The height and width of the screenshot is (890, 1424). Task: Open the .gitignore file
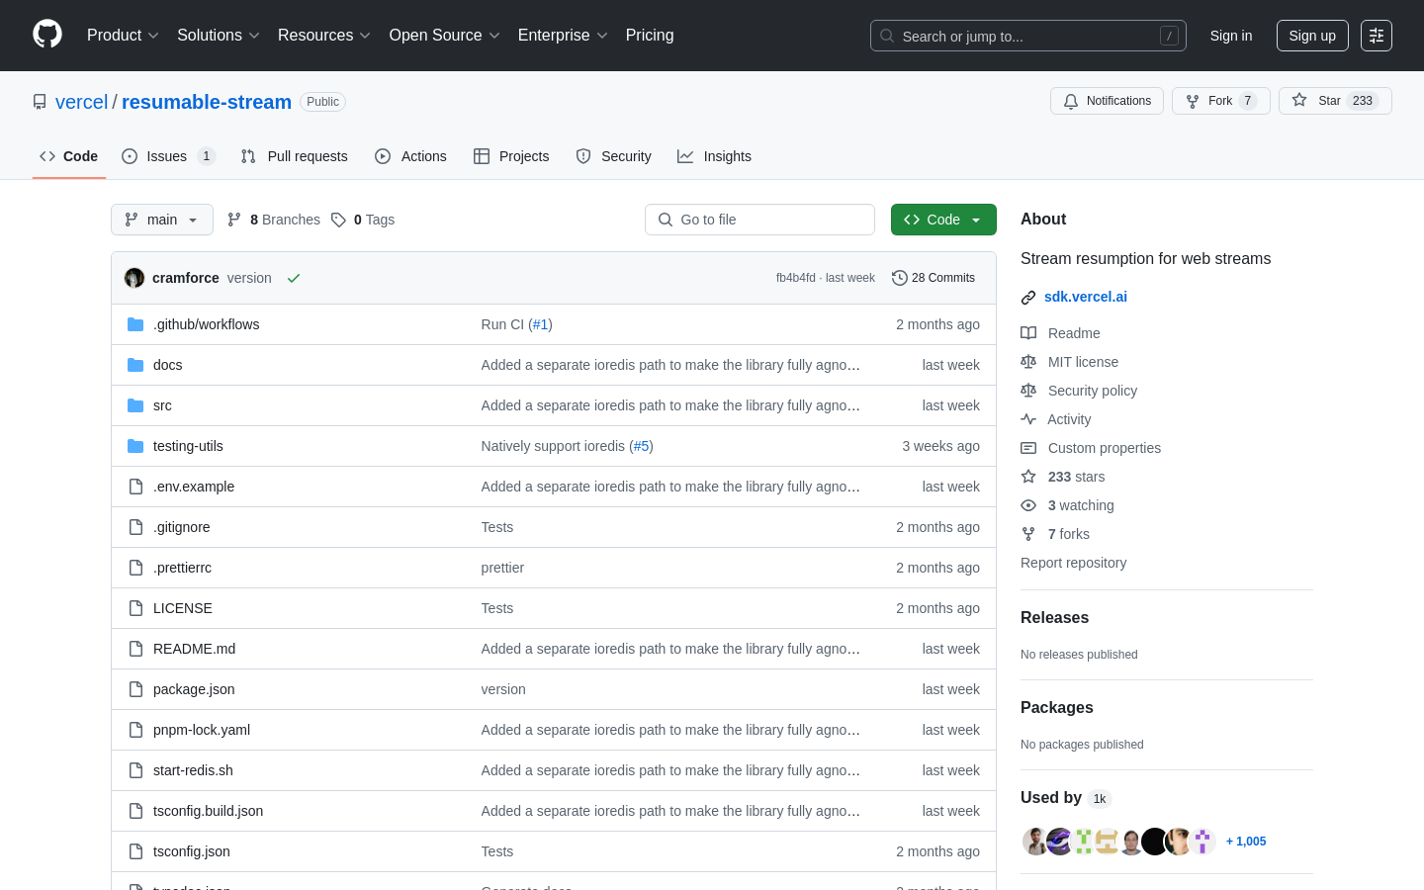[181, 527]
